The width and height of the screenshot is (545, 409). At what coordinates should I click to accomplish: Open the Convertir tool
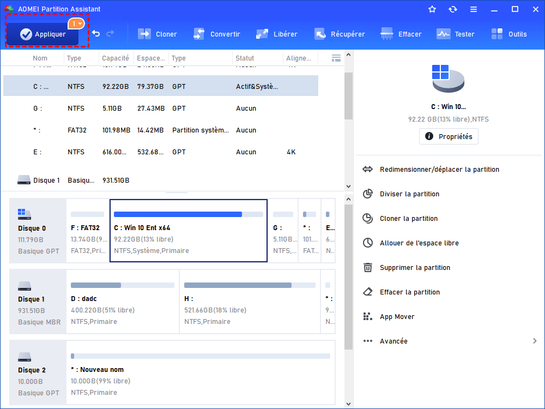pyautogui.click(x=216, y=34)
